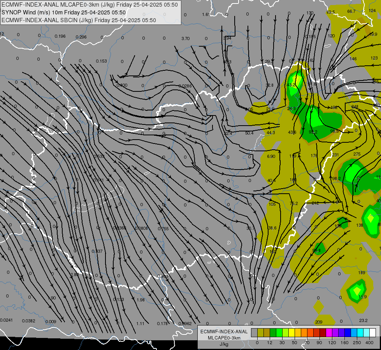Click the map value 0.153
The image size is (381, 350).
(101, 61)
